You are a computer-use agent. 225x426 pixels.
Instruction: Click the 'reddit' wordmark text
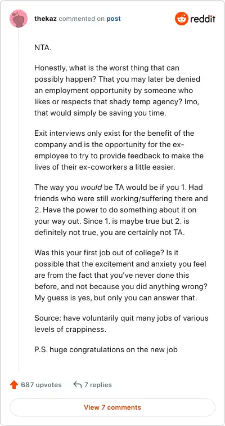click(202, 19)
